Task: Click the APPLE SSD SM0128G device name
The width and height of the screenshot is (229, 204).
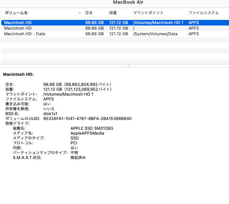Action: pyautogui.click(x=92, y=128)
